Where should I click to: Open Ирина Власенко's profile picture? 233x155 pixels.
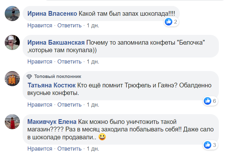(13, 14)
